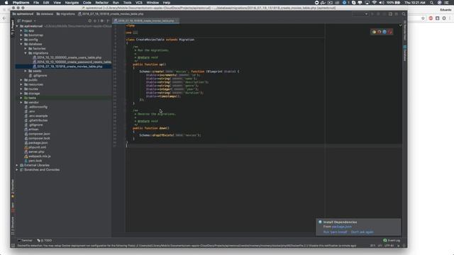454x255 pixels.
Task: Open macOS Spotlight search icon
Action: (x=432, y=3)
